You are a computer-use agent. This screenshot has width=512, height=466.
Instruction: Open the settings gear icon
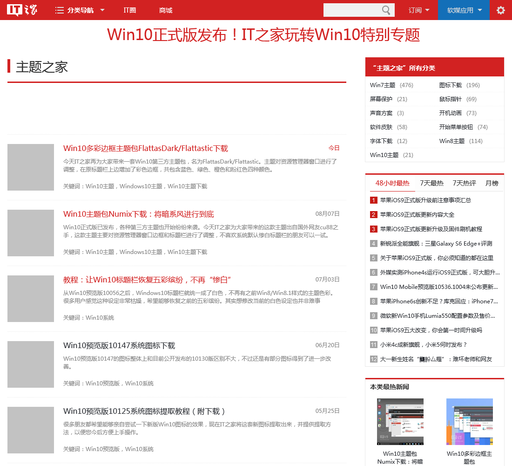[x=500, y=10]
